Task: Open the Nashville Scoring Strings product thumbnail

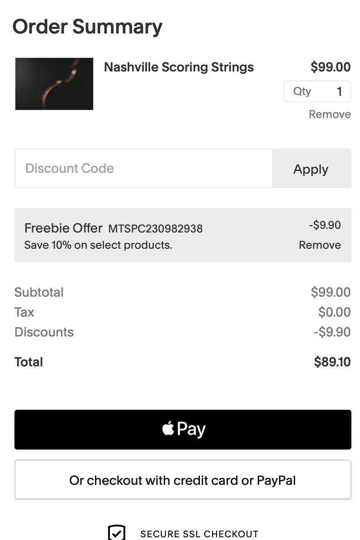Action: [x=54, y=84]
